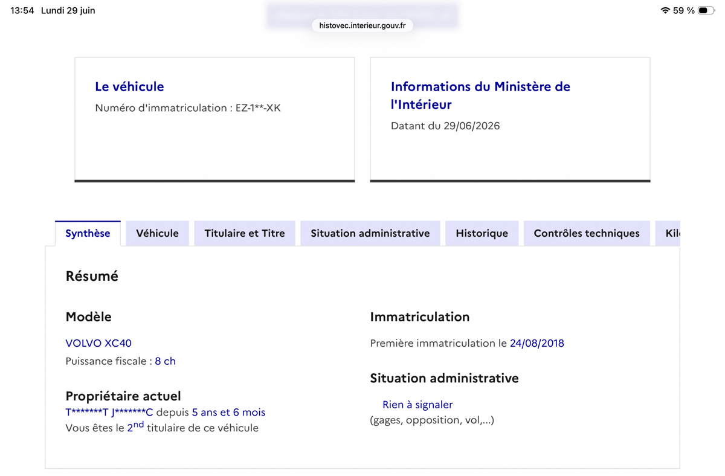Viewport: 725px width, 476px height.
Task: Tap the 13:54 clock in status bar
Action: [x=22, y=10]
